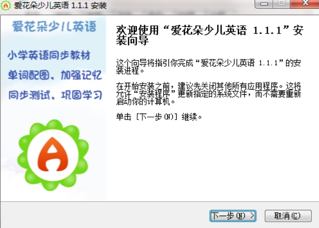
Task: Close the installer with the red X
Action: pyautogui.click(x=304, y=3)
